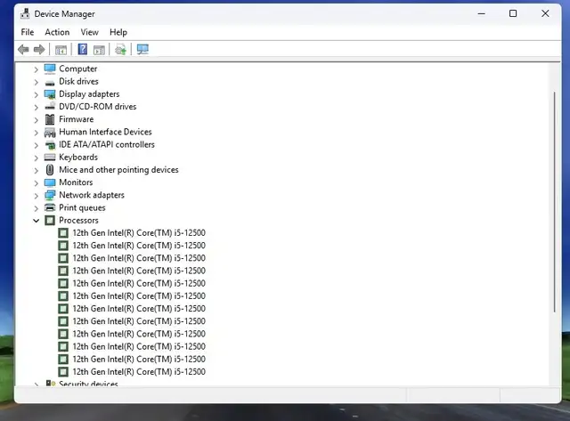Select the Firmware label
This screenshot has height=421, width=570.
tap(76, 119)
